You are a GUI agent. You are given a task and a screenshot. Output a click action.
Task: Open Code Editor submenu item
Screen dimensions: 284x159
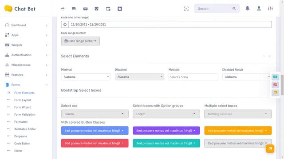click(x=22, y=144)
